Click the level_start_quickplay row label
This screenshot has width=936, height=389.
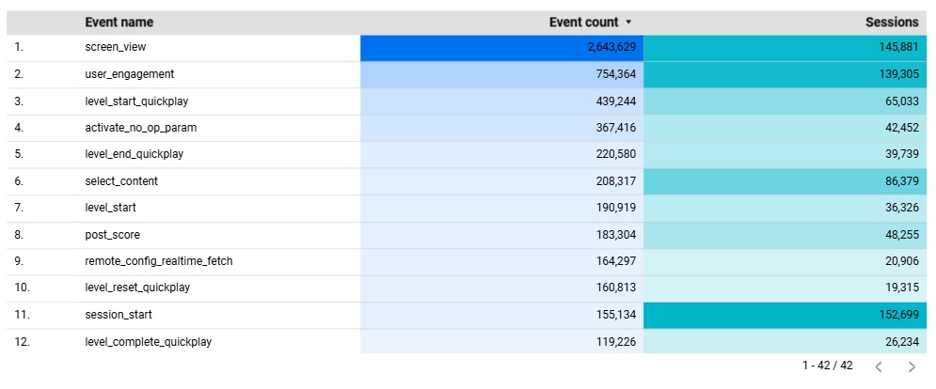(x=141, y=101)
